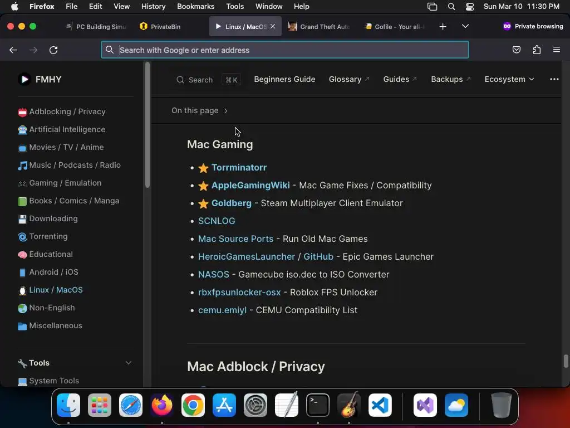The width and height of the screenshot is (570, 428).
Task: Open the list all tabs dropdown arrow
Action: pos(465,26)
